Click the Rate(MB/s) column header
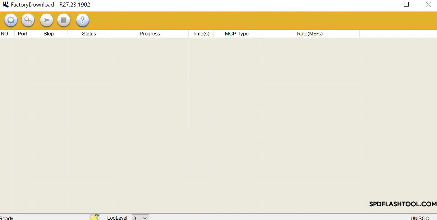 310,34
